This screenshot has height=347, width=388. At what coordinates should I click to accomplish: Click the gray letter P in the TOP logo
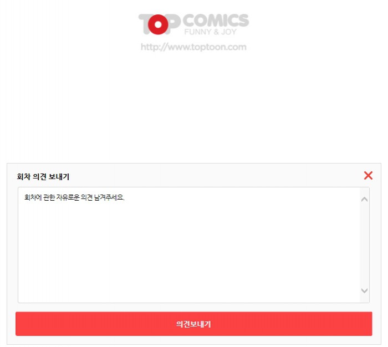[x=173, y=24]
